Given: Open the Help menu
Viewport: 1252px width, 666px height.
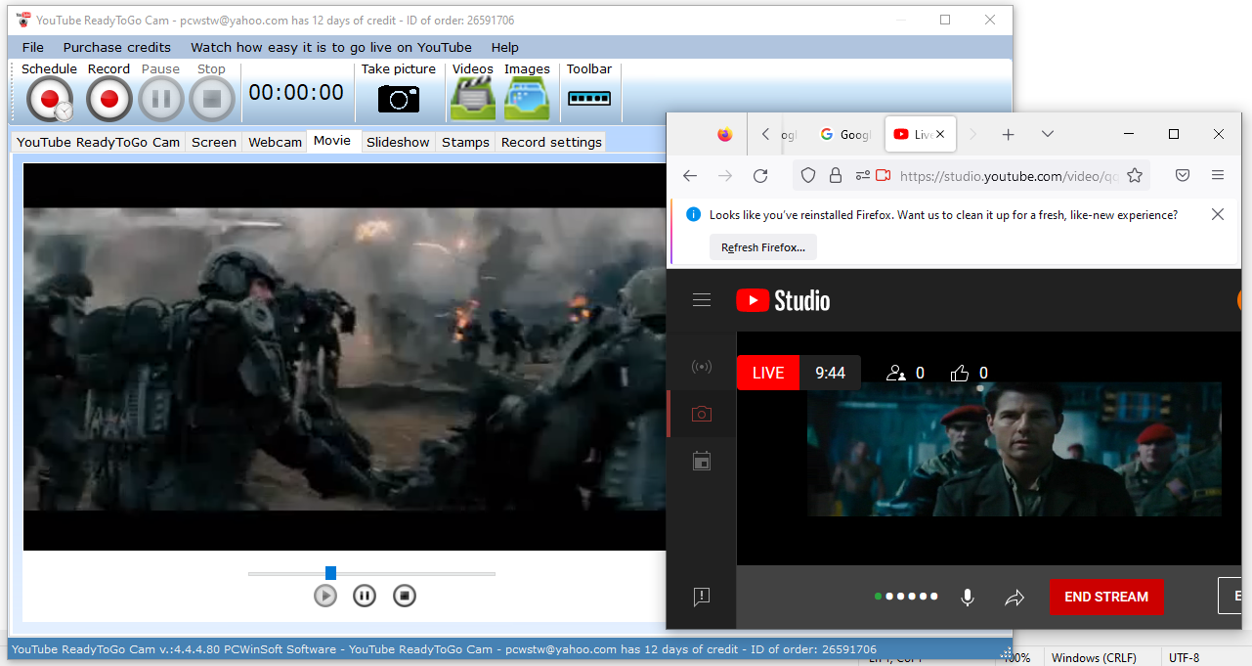Looking at the screenshot, I should (x=505, y=47).
